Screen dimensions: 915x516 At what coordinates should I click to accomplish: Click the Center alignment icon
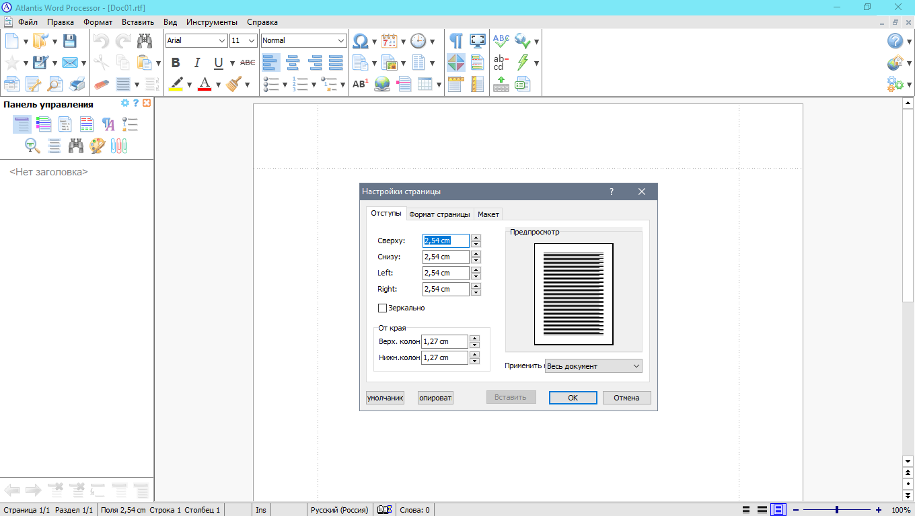293,62
